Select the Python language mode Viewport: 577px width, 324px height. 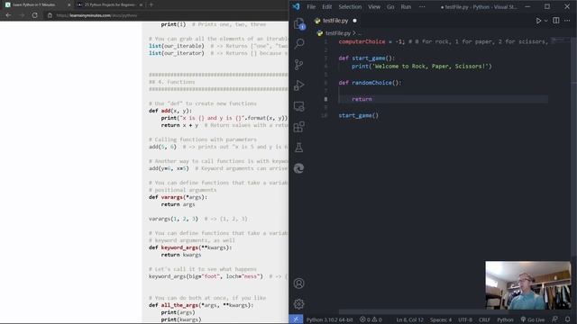505,319
